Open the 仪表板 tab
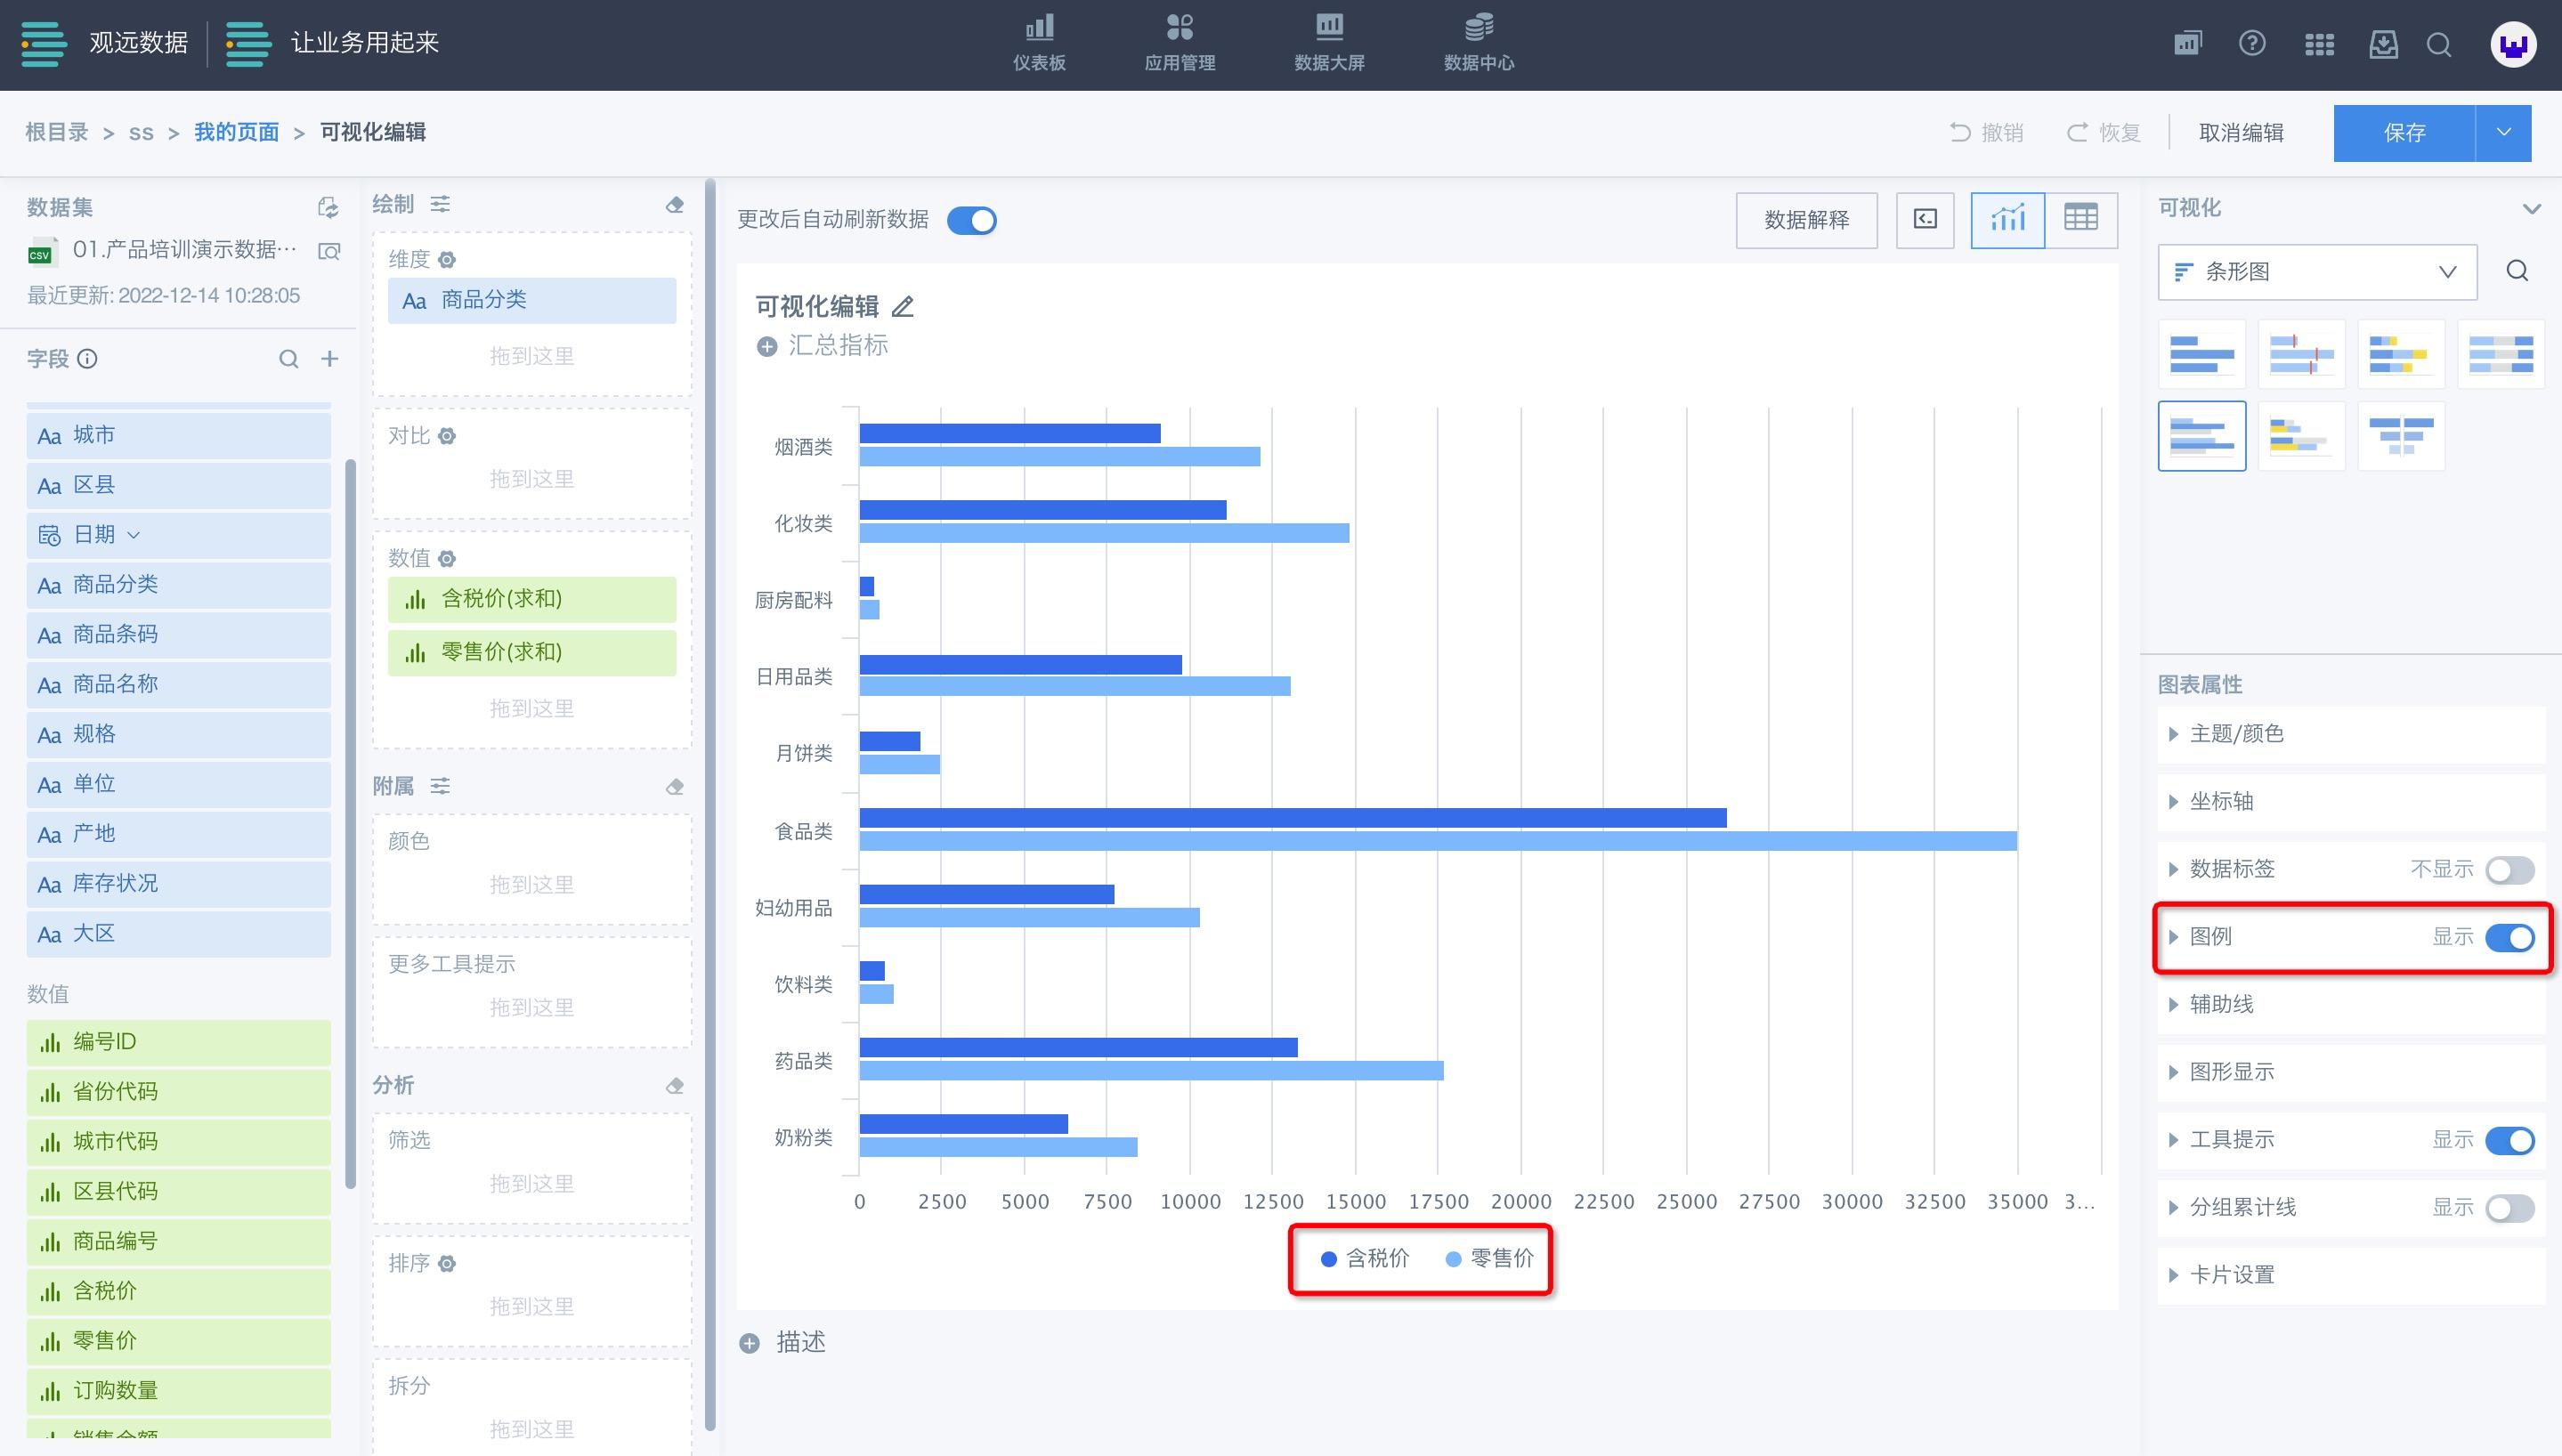Image resolution: width=2562 pixels, height=1456 pixels. point(1039,44)
